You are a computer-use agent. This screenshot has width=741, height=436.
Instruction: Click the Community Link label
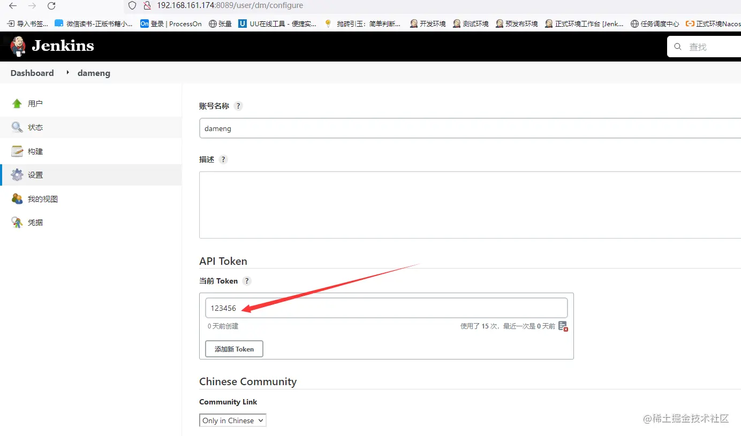tap(228, 402)
